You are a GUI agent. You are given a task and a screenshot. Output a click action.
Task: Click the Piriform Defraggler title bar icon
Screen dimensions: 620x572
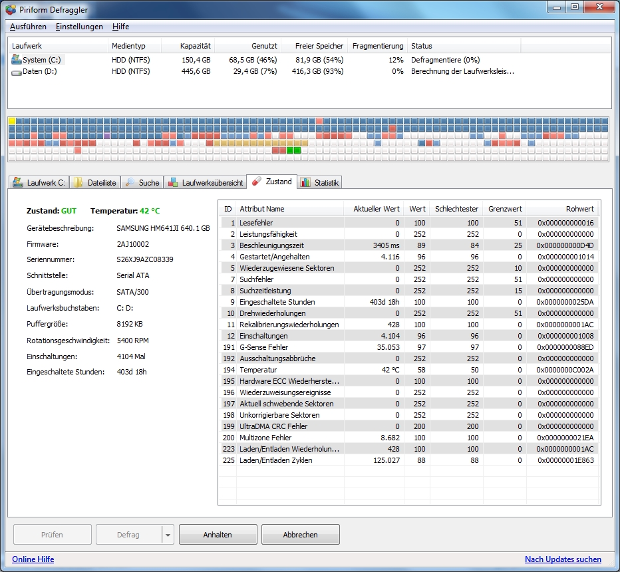11,9
